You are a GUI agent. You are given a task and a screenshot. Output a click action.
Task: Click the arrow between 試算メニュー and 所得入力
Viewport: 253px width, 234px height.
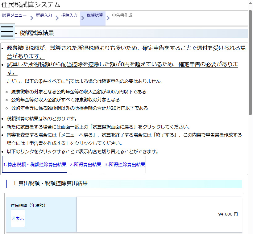32,18
